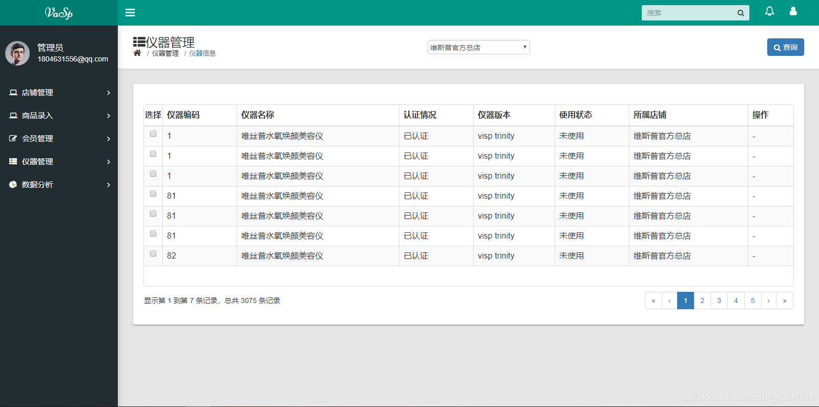Open the 仪器管理 sidebar menu item

59,161
